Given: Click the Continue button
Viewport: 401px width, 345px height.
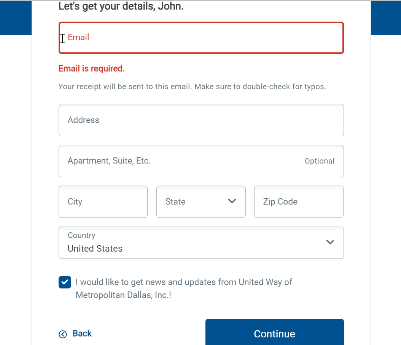Looking at the screenshot, I should tap(274, 332).
